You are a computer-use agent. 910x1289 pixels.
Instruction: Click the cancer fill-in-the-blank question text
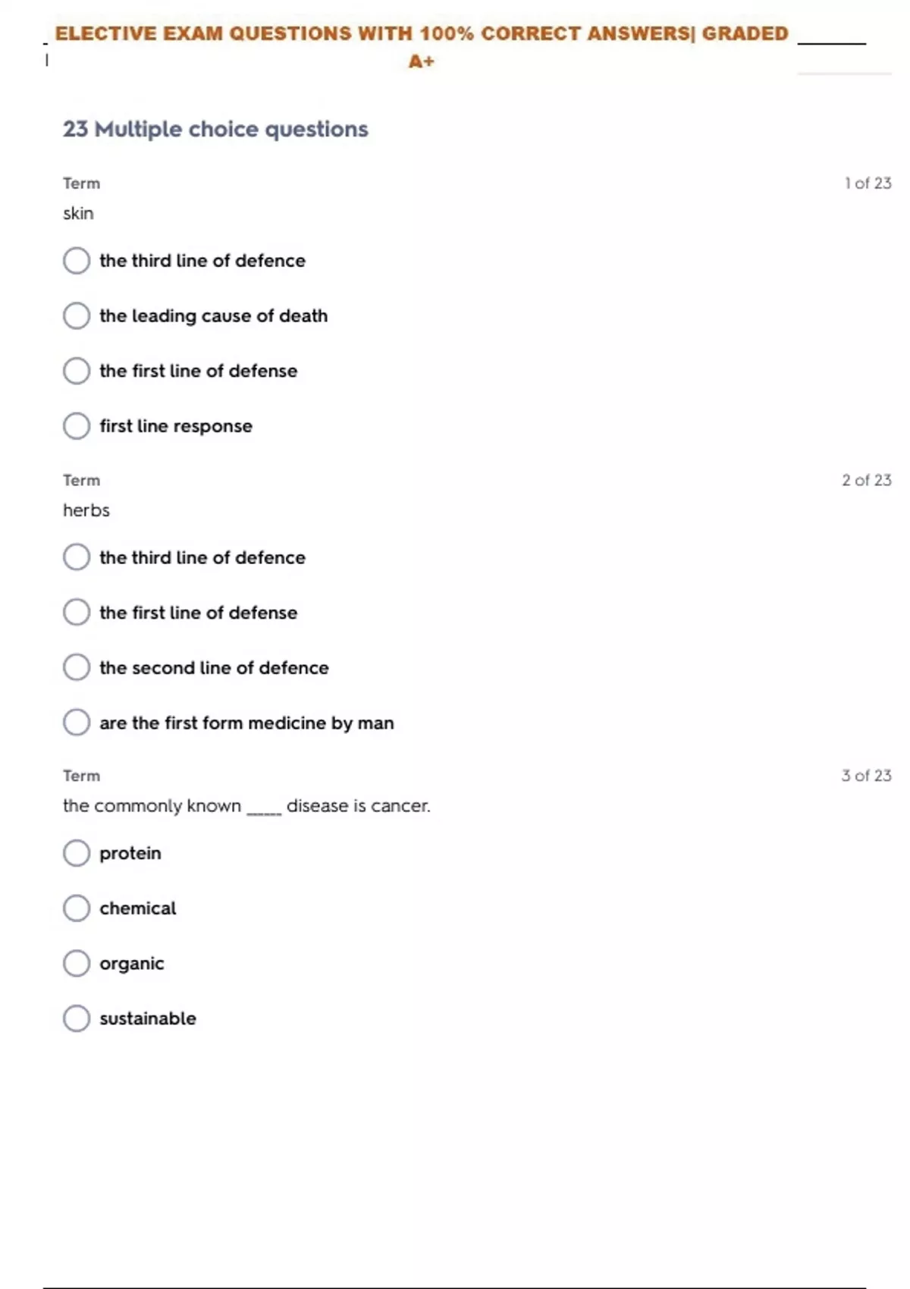point(246,806)
